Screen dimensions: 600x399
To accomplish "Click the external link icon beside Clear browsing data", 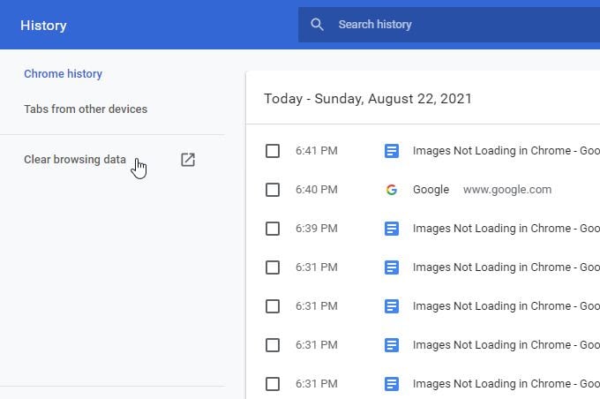I will 187,160.
